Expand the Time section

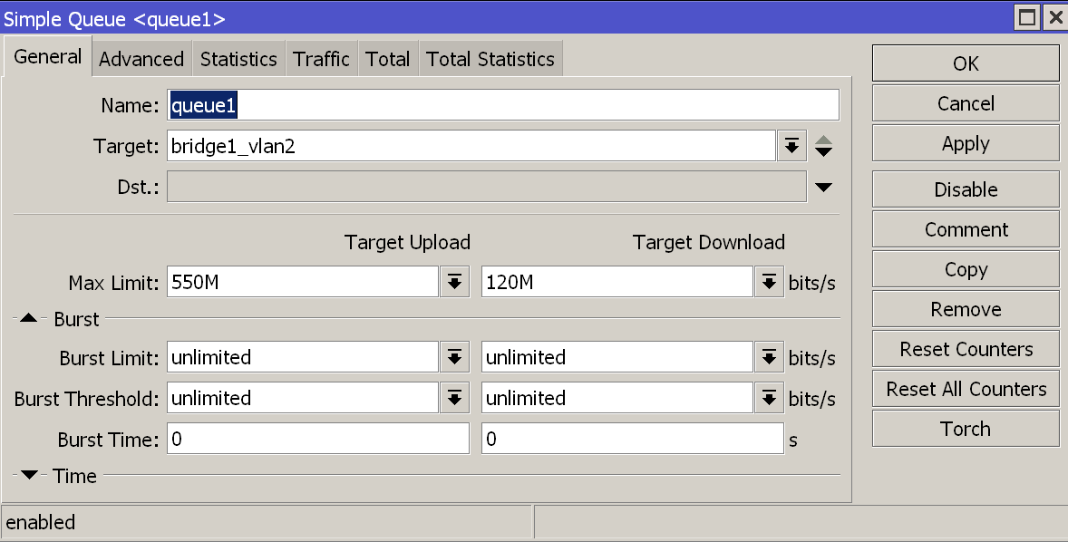click(x=29, y=475)
